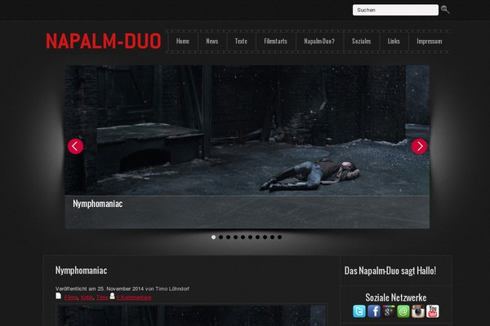Open the Filmstarts menu item
The height and width of the screenshot is (326, 490).
point(275,42)
